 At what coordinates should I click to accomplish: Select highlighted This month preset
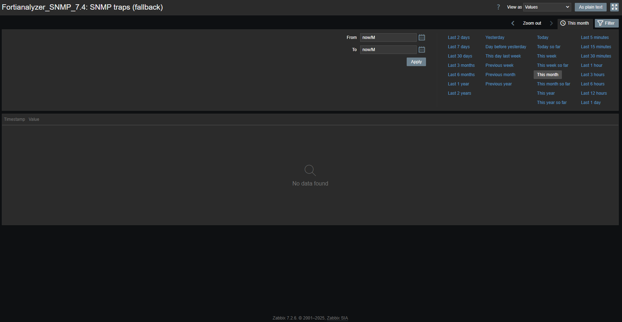click(x=548, y=75)
